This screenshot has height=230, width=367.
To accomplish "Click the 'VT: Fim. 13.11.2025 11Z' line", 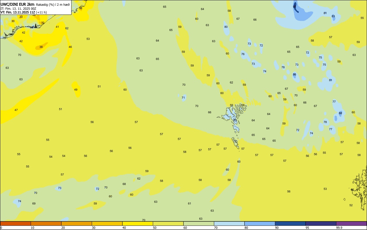I will (18, 12).
